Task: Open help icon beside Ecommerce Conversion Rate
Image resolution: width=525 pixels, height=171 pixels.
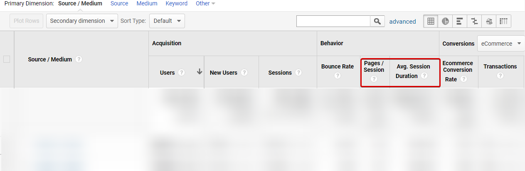Action: pos(463,79)
